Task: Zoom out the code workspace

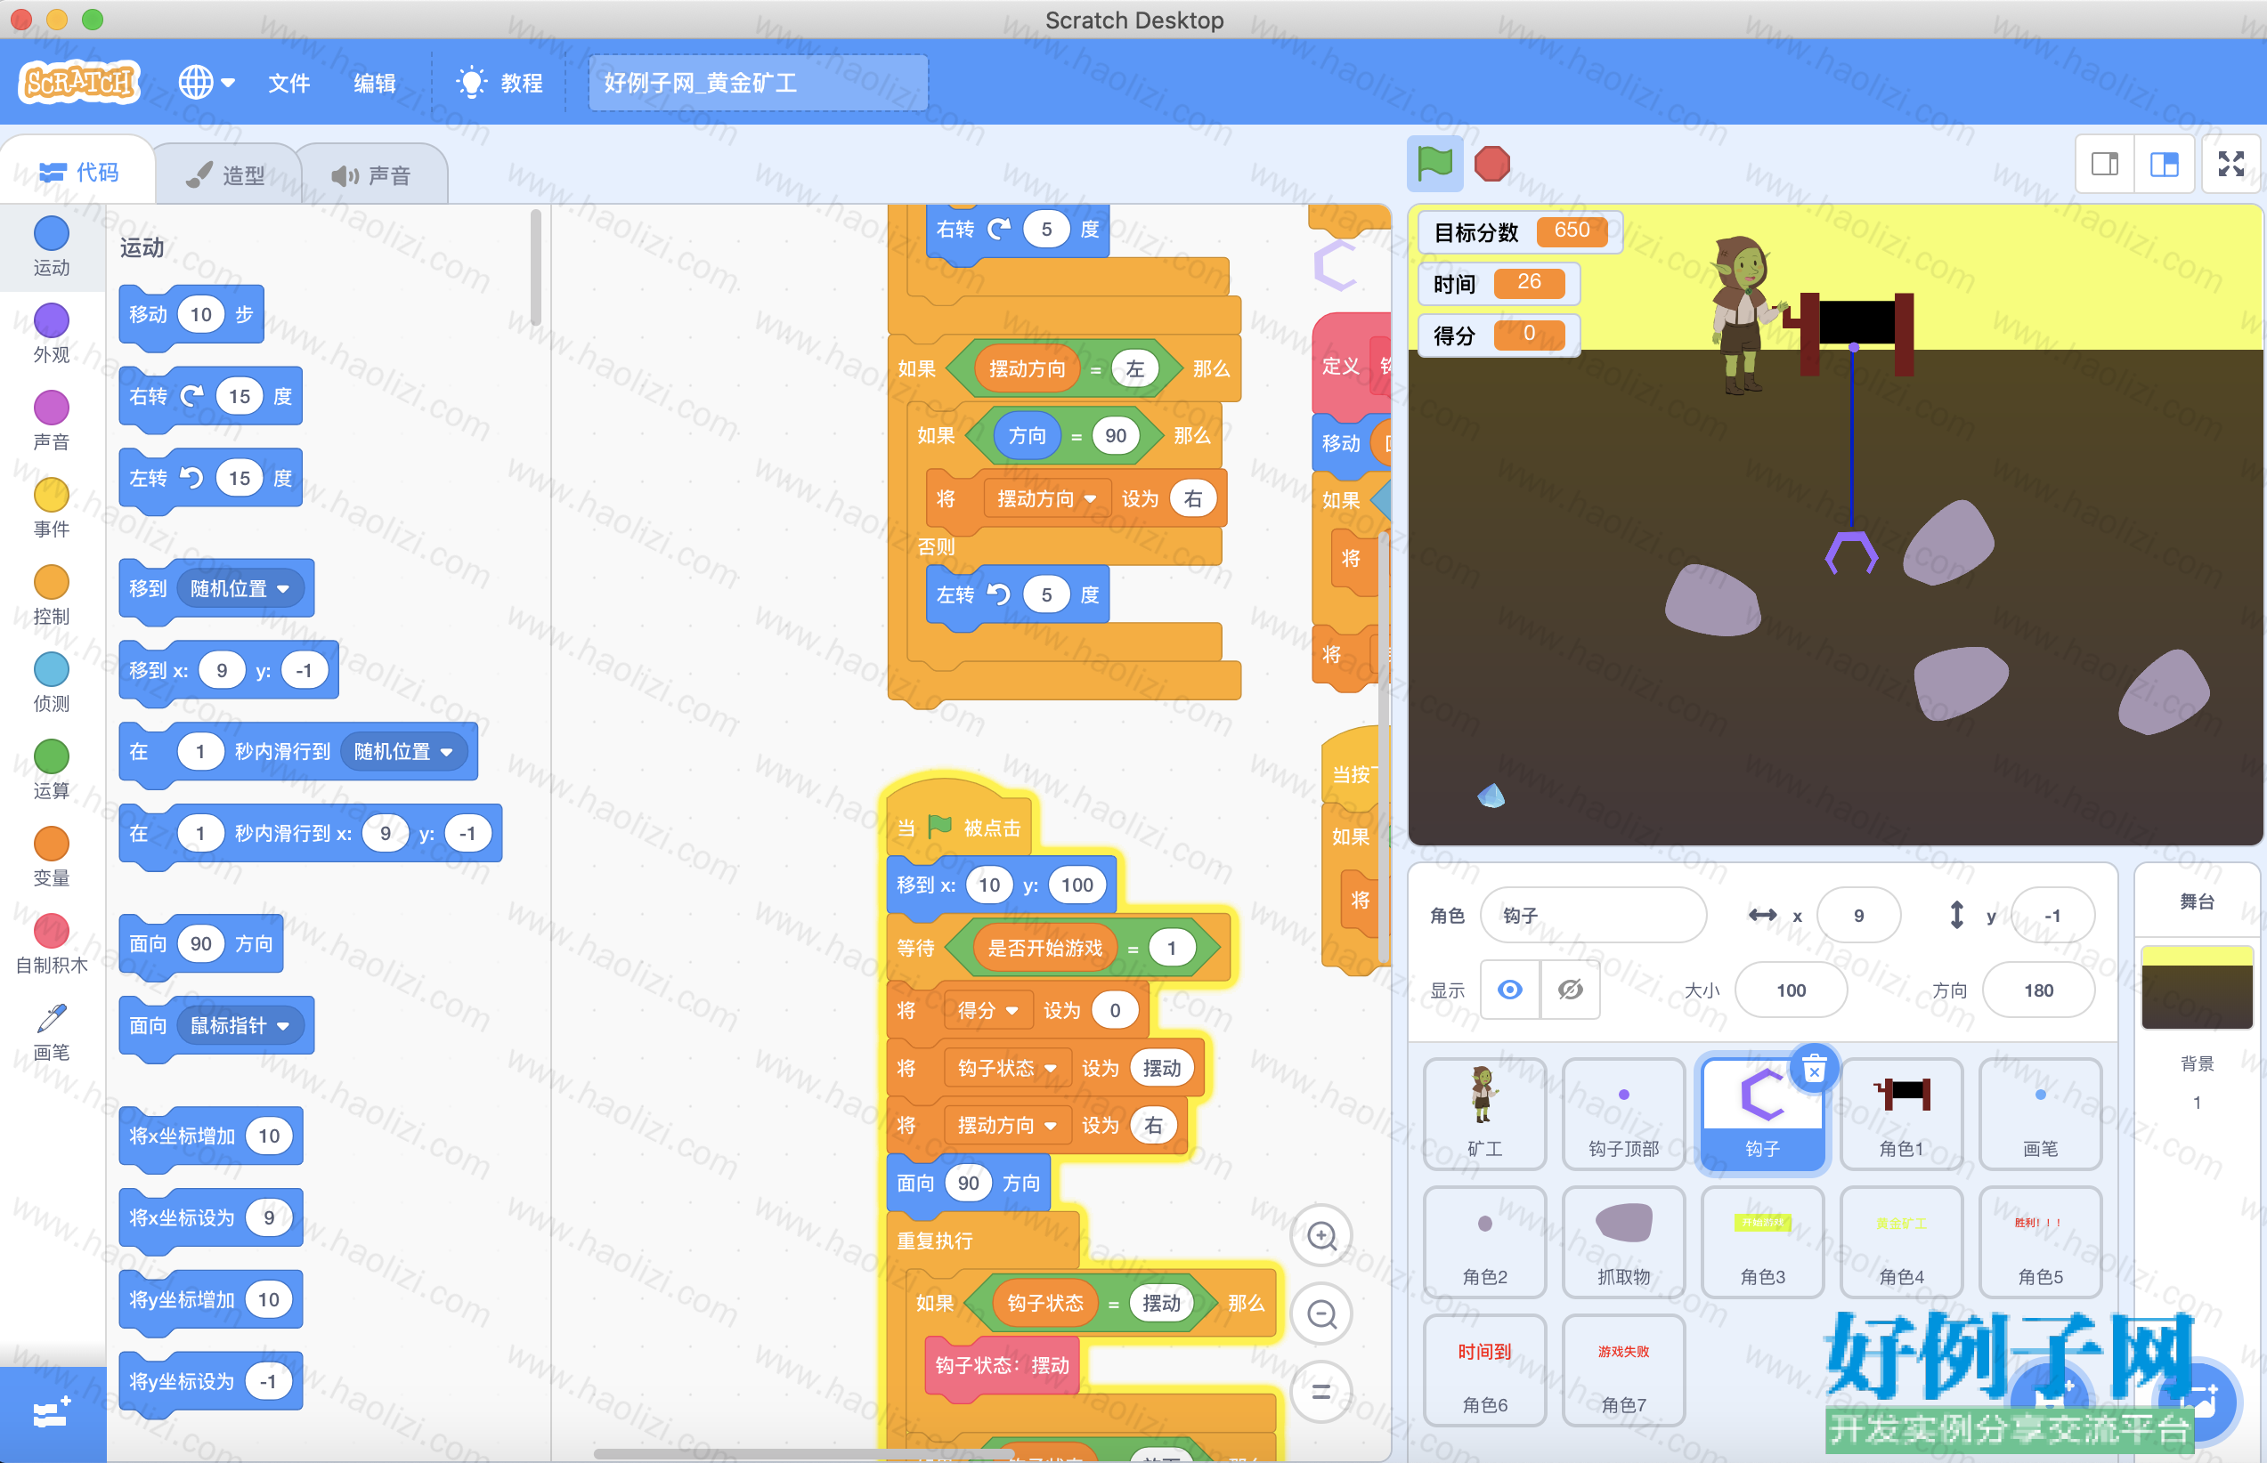Action: (x=1321, y=1313)
